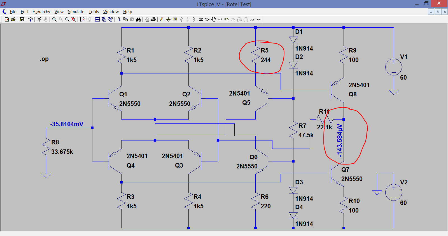The image size is (448, 236).
Task: Click resistor R5 value 244
Action: tap(266, 60)
